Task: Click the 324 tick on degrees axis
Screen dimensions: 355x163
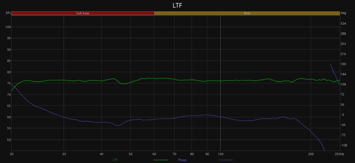Action: coord(343,24)
